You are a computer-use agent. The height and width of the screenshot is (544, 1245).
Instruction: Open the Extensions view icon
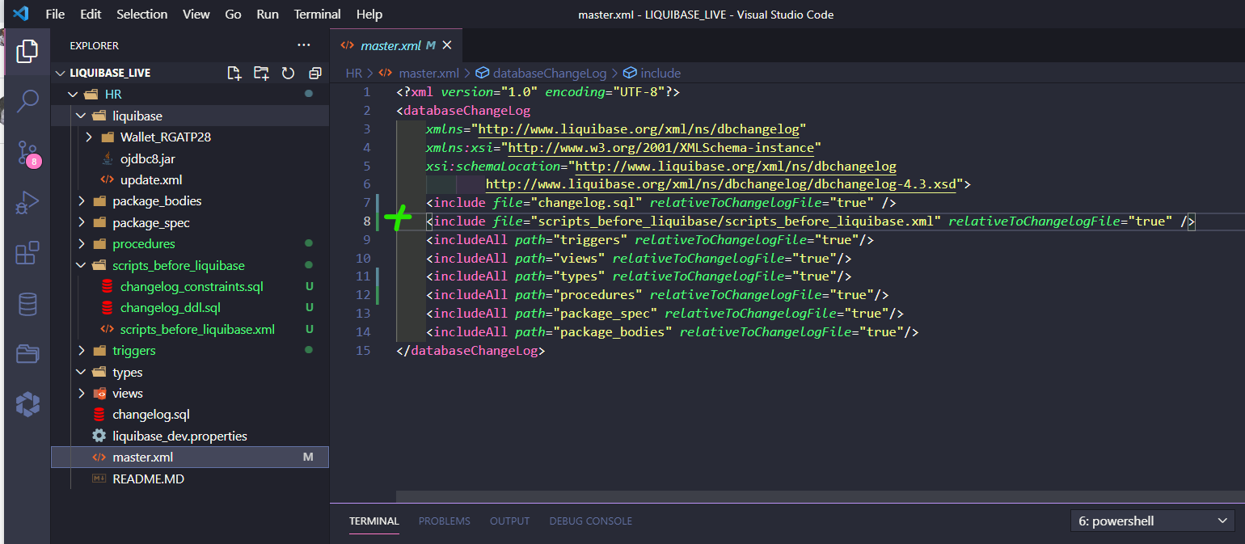pyautogui.click(x=27, y=253)
